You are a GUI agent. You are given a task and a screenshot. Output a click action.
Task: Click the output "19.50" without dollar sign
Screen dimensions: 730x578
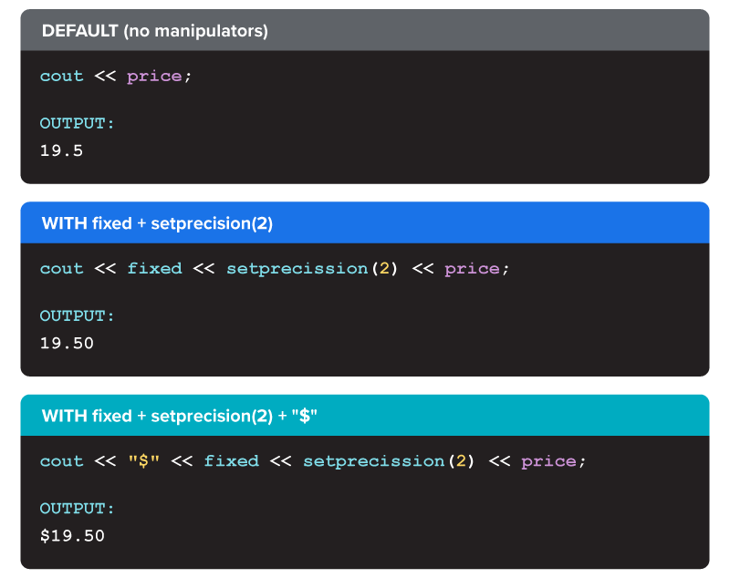click(x=67, y=343)
